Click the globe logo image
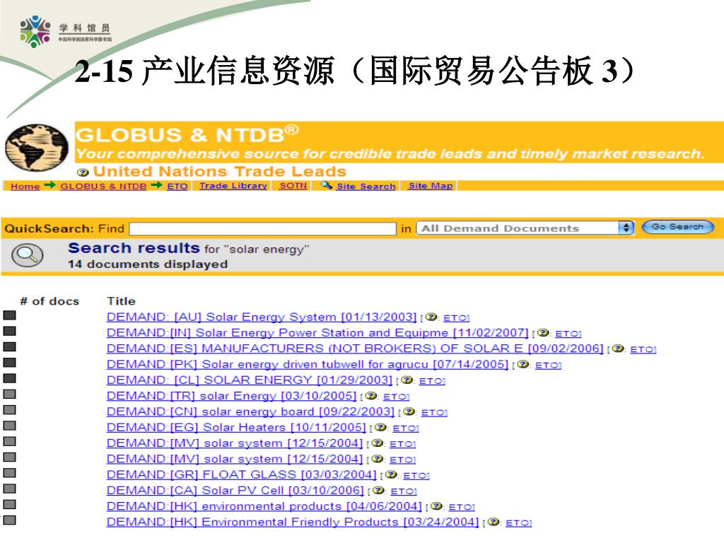This screenshot has width=724, height=543. tap(37, 147)
